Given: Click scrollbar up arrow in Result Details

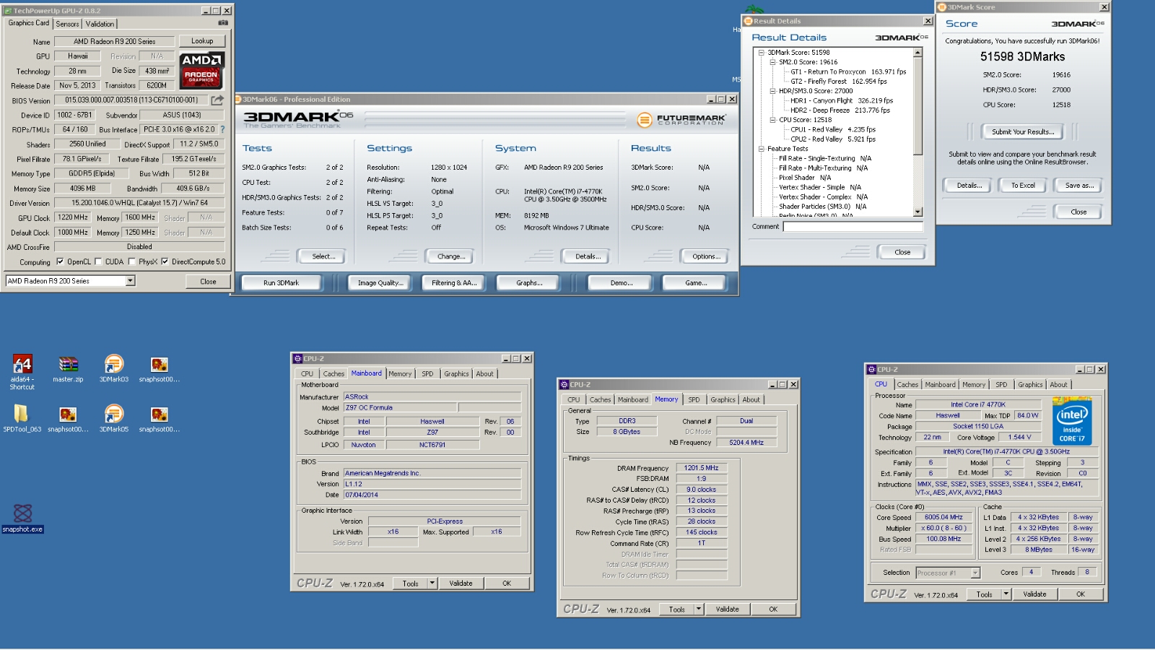Looking at the screenshot, I should (x=918, y=53).
